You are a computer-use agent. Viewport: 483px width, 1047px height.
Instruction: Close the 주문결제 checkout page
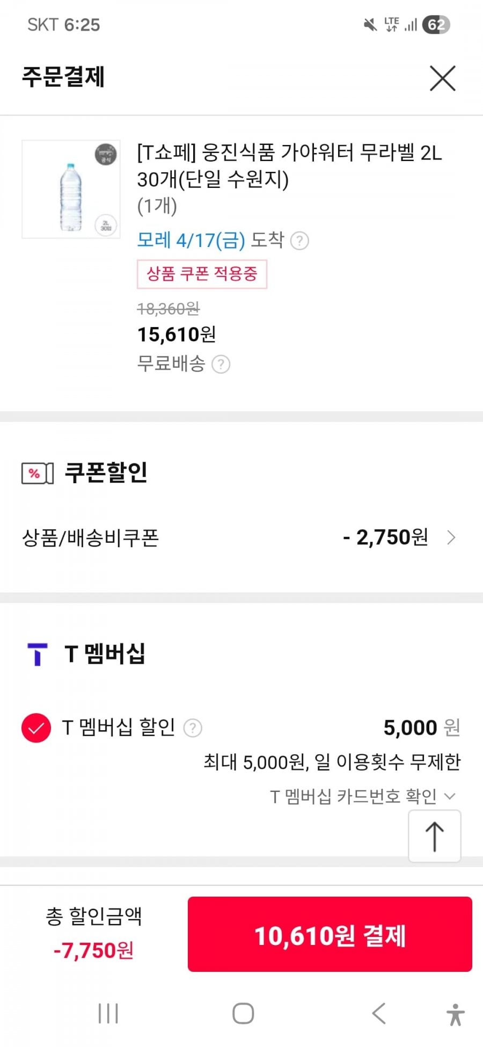coord(442,78)
